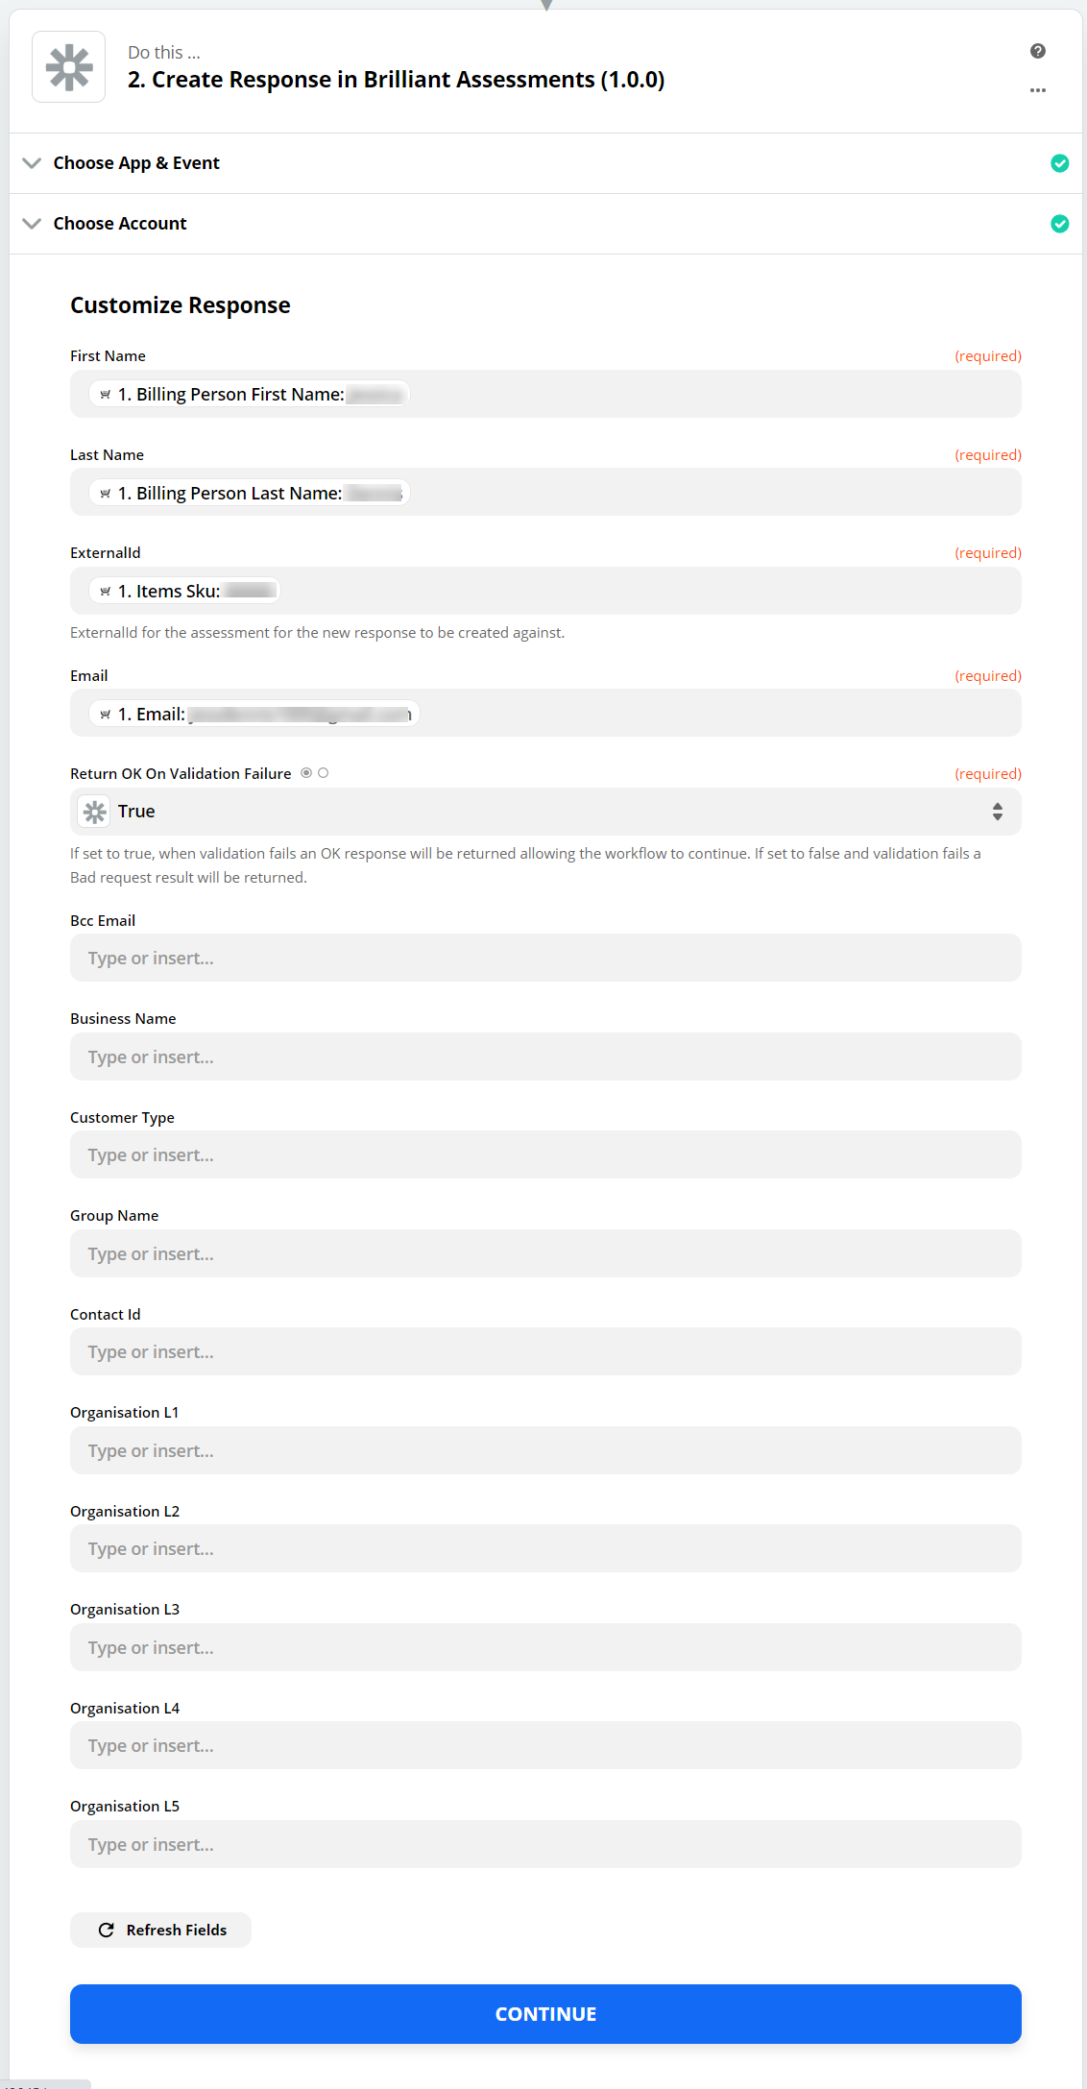This screenshot has width=1087, height=2089.
Task: Click the refresh icon on Refresh Fields
Action: pyautogui.click(x=106, y=1930)
